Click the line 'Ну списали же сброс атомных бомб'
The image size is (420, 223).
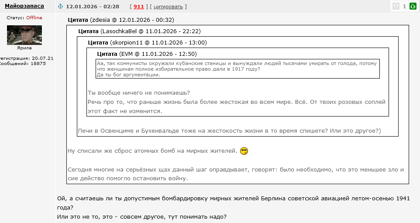pyautogui.click(x=152, y=151)
